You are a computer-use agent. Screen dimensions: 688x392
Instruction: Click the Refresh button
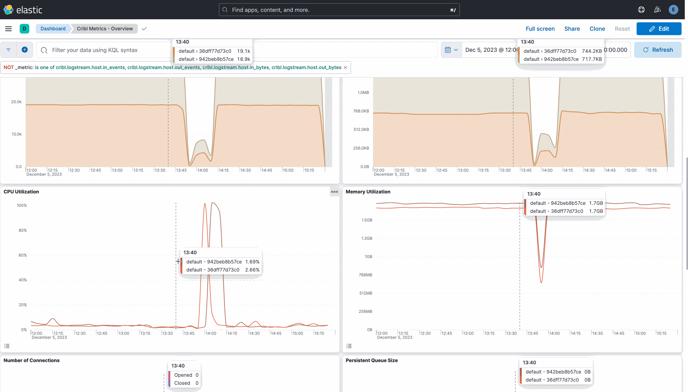[x=657, y=50]
